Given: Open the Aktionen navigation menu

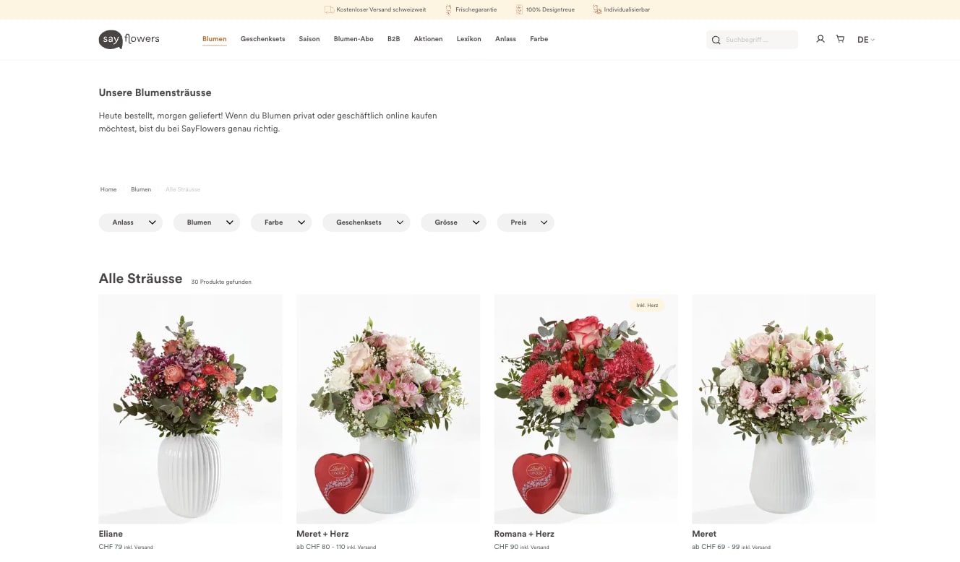Looking at the screenshot, I should [x=428, y=39].
